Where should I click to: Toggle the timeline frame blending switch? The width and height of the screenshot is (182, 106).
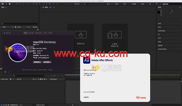(x=55, y=76)
